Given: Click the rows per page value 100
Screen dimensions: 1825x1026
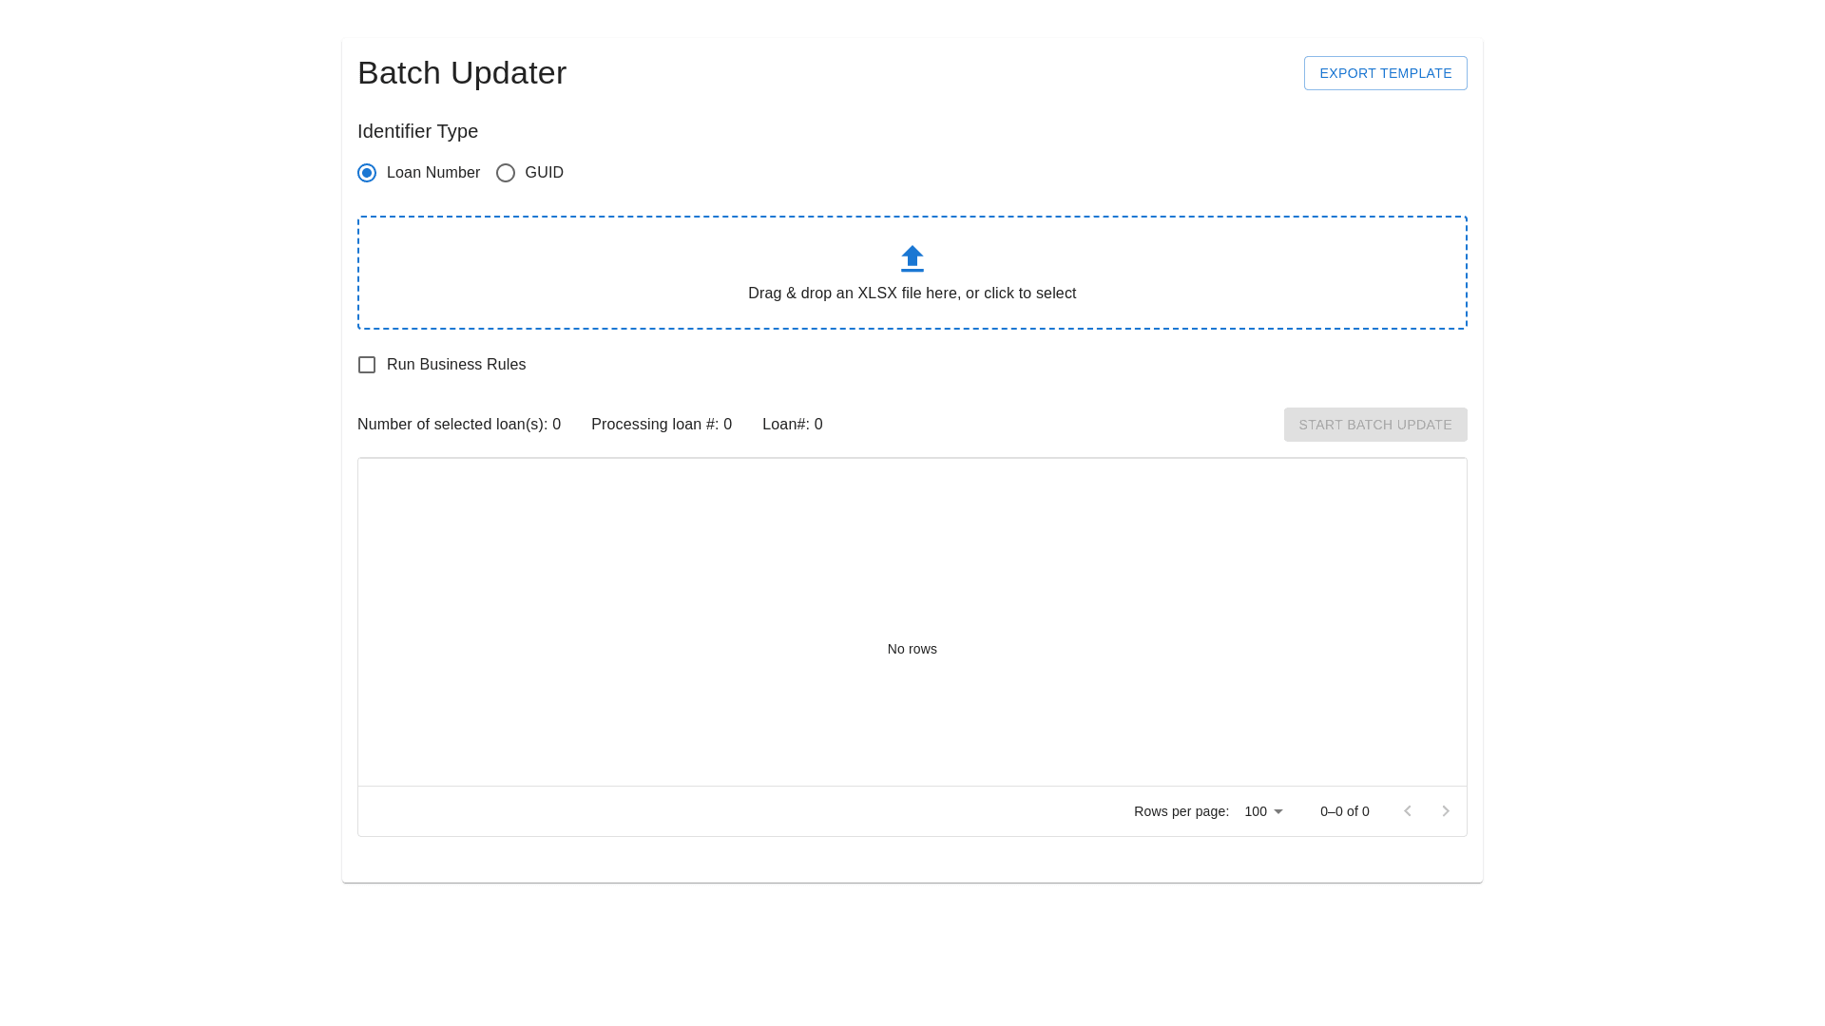Looking at the screenshot, I should [x=1256, y=811].
